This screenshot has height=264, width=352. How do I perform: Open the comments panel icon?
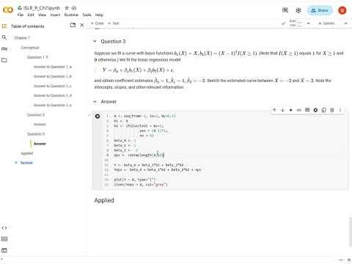(285, 10)
